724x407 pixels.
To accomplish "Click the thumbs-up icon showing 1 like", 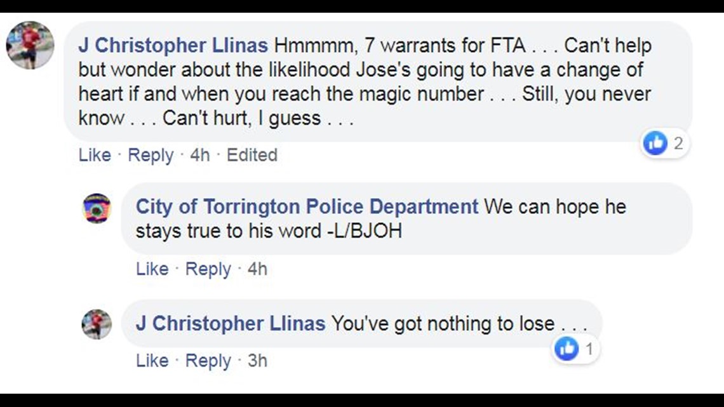I will tap(566, 349).
